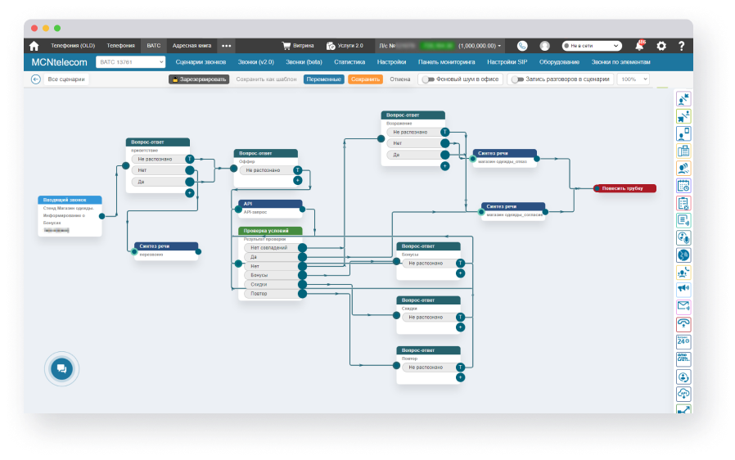Screen dimensions: 735x460
Task: Click the Все сценарии button
Action: [x=66, y=79]
